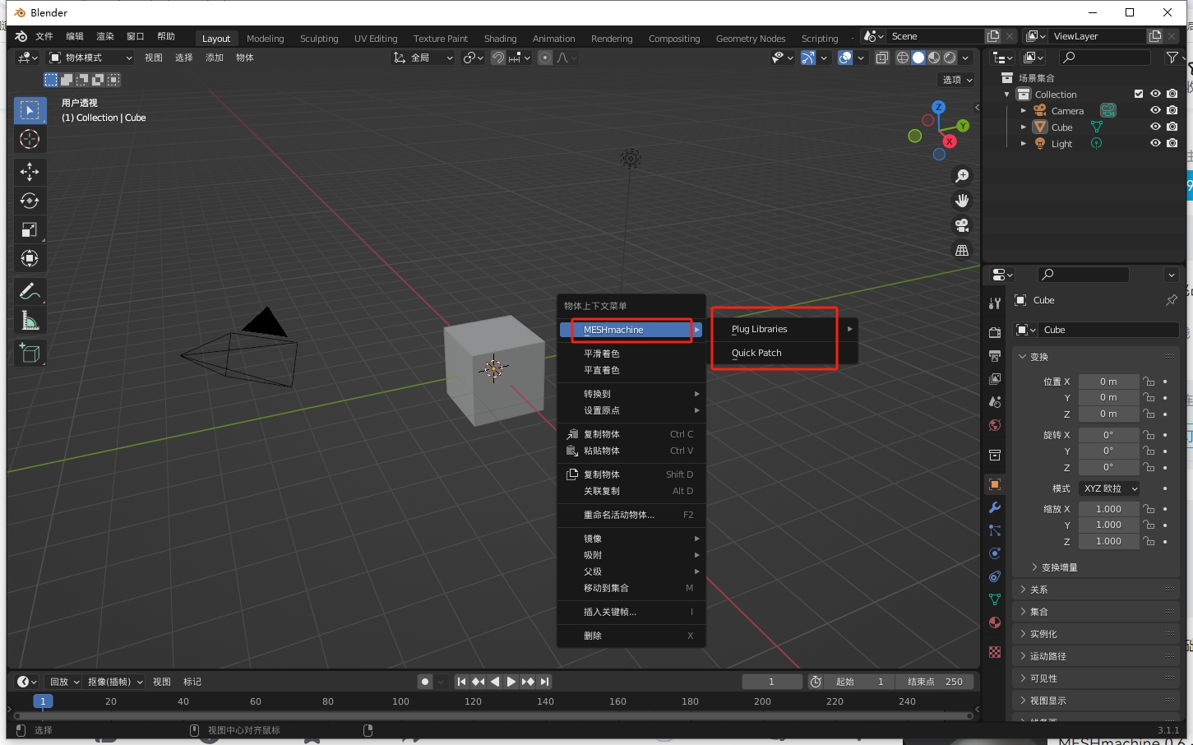The image size is (1193, 745).
Task: Disable Cube render camera icon in outliner
Action: pos(1172,127)
